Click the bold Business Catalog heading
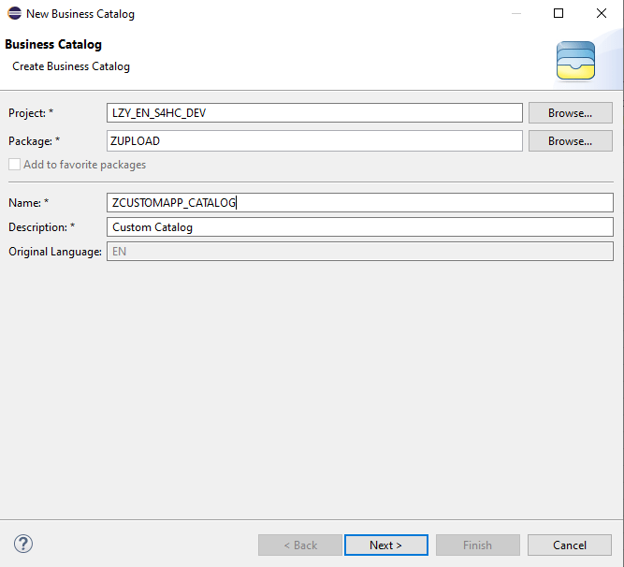The height and width of the screenshot is (567, 624). [x=53, y=45]
